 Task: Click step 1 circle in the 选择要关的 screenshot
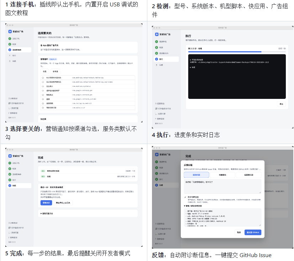click(10, 38)
